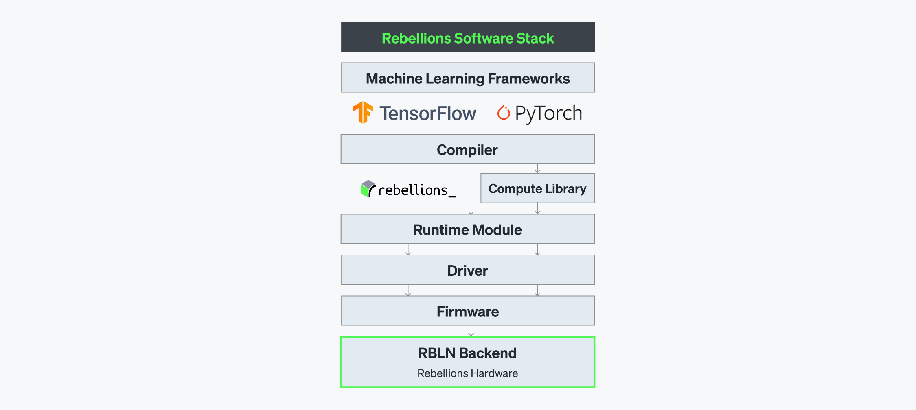Click the TensorFlow wordmark text
Image resolution: width=916 pixels, height=410 pixels.
[x=427, y=113]
